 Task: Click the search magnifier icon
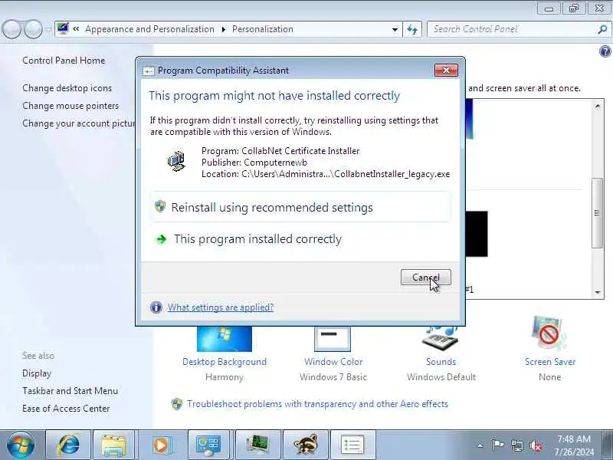click(602, 29)
